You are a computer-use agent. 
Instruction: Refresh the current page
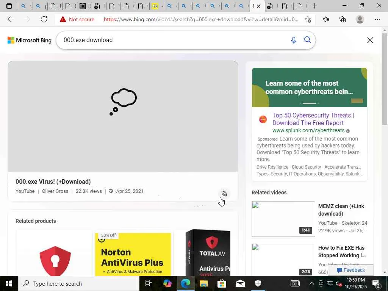pyautogui.click(x=44, y=19)
